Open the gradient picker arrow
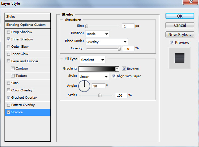The width and height of the screenshot is (199, 147). point(117,69)
